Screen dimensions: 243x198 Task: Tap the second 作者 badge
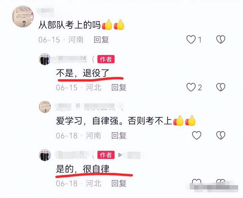[x=106, y=155]
